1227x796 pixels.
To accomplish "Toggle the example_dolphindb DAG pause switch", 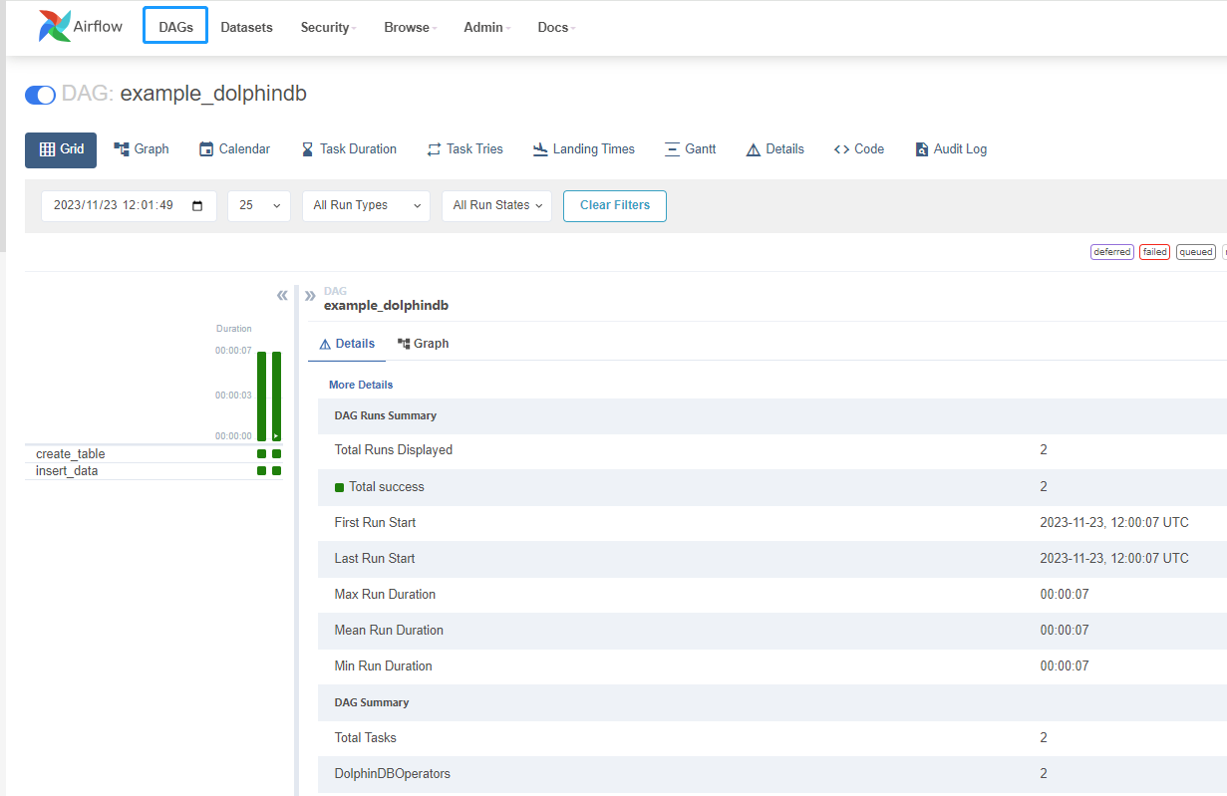I will (40, 95).
